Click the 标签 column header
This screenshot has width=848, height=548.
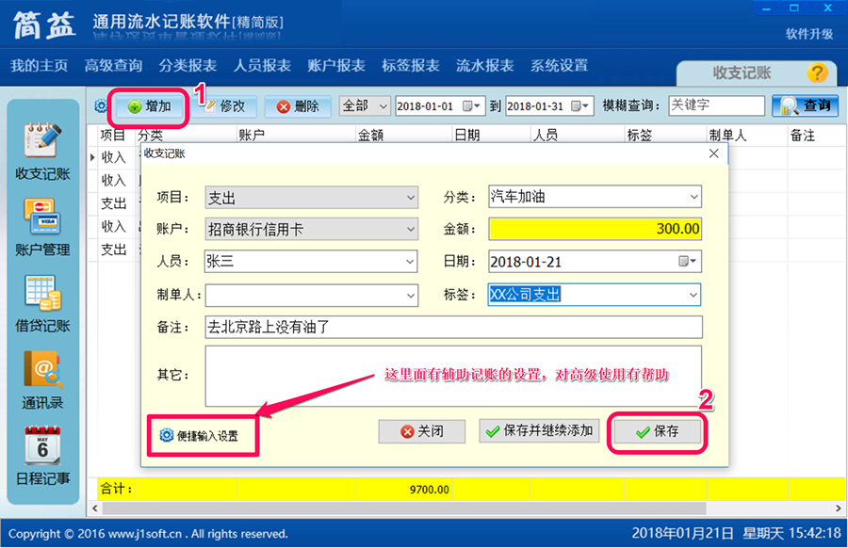[x=666, y=135]
